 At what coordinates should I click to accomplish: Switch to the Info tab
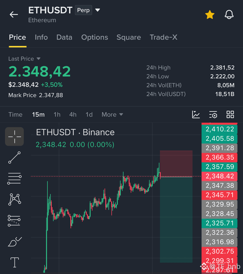[41, 37]
